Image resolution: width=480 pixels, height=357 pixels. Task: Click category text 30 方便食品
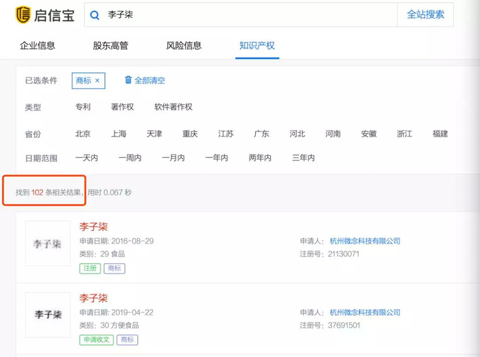click(x=120, y=325)
